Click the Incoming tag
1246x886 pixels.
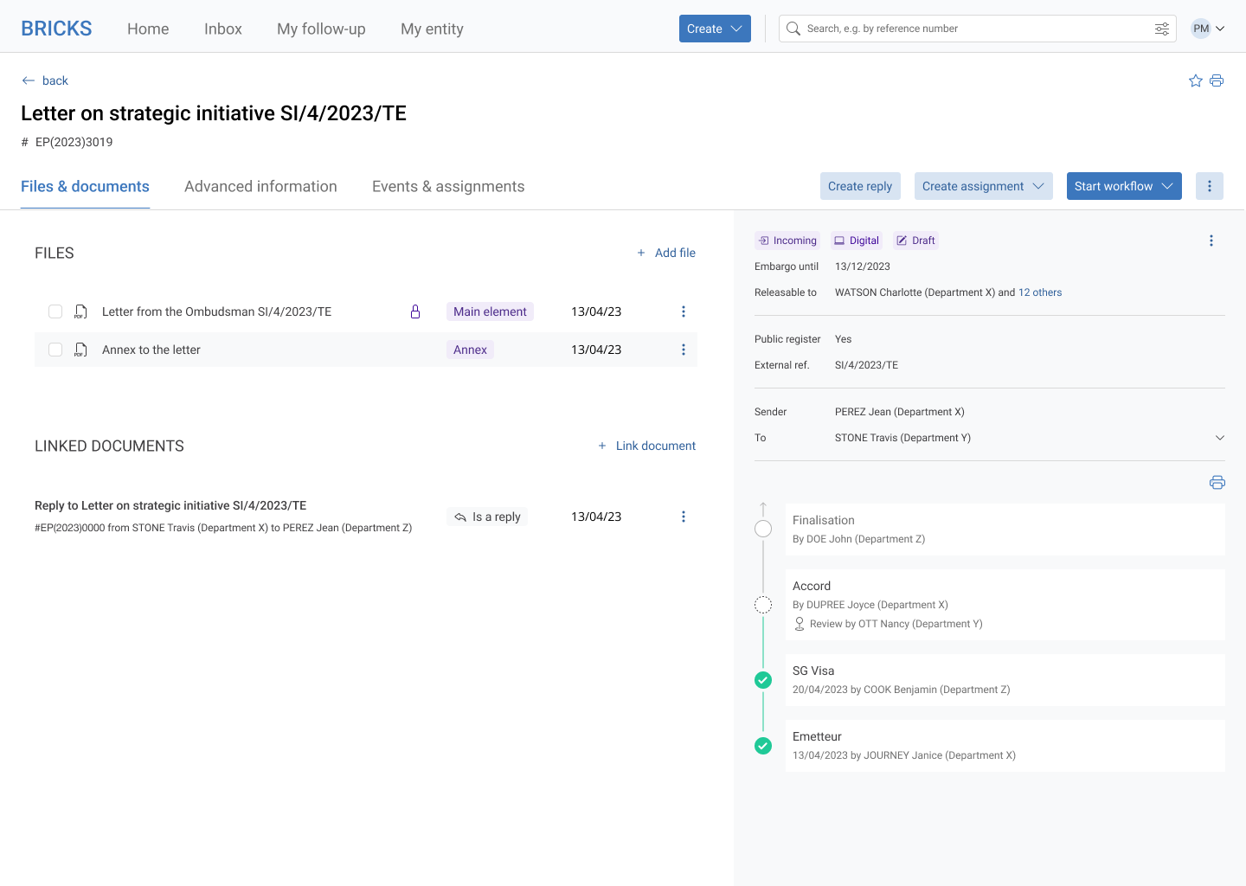(787, 241)
